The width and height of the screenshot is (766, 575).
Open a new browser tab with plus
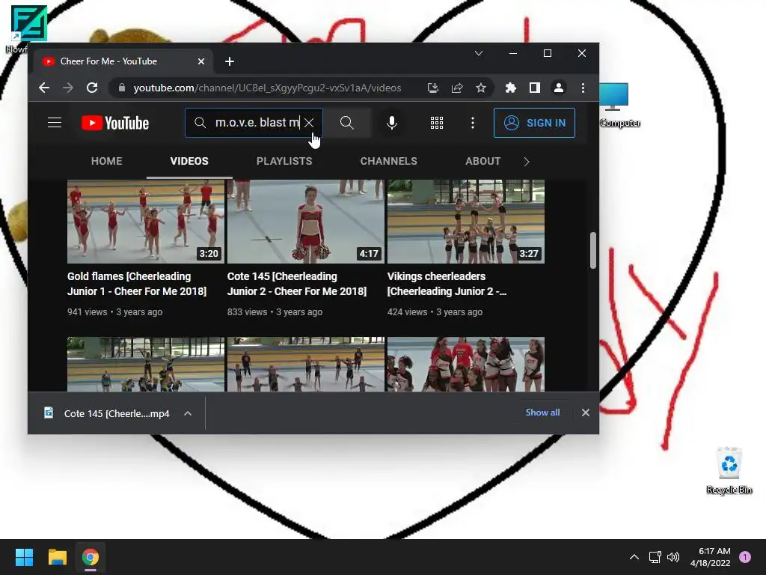tap(230, 61)
